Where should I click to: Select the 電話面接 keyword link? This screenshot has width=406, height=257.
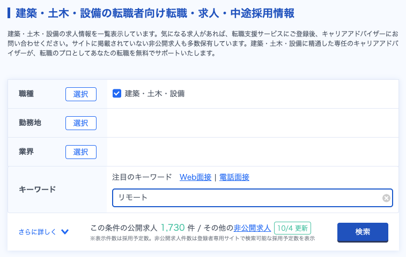pyautogui.click(x=234, y=177)
